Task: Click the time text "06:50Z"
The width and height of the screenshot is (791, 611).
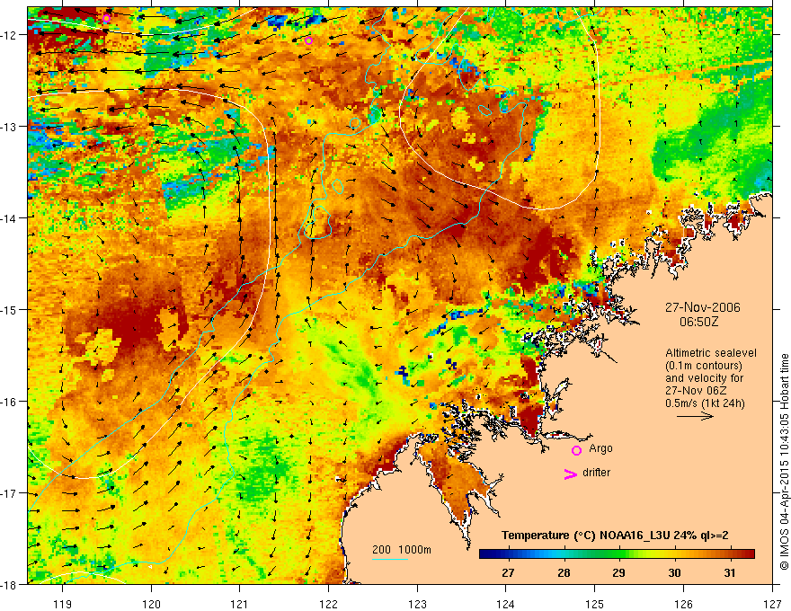Action: point(698,321)
